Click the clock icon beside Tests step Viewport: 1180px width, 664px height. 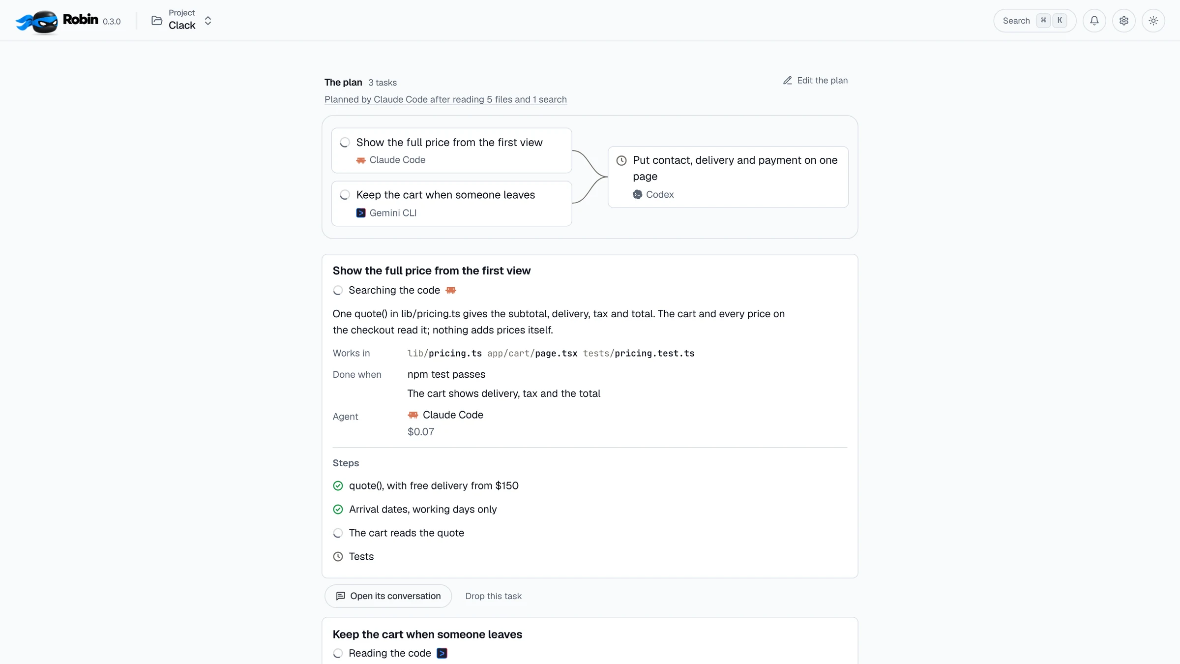338,556
